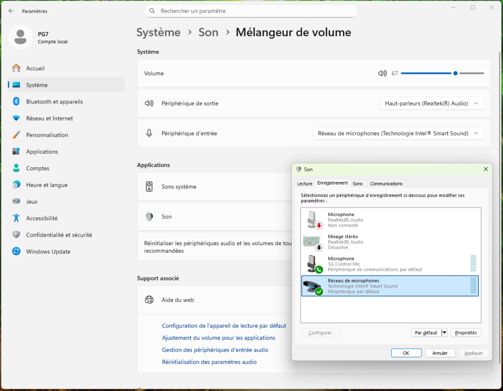Click the search magnifier icon
This screenshot has height=391, width=503.
(152, 11)
